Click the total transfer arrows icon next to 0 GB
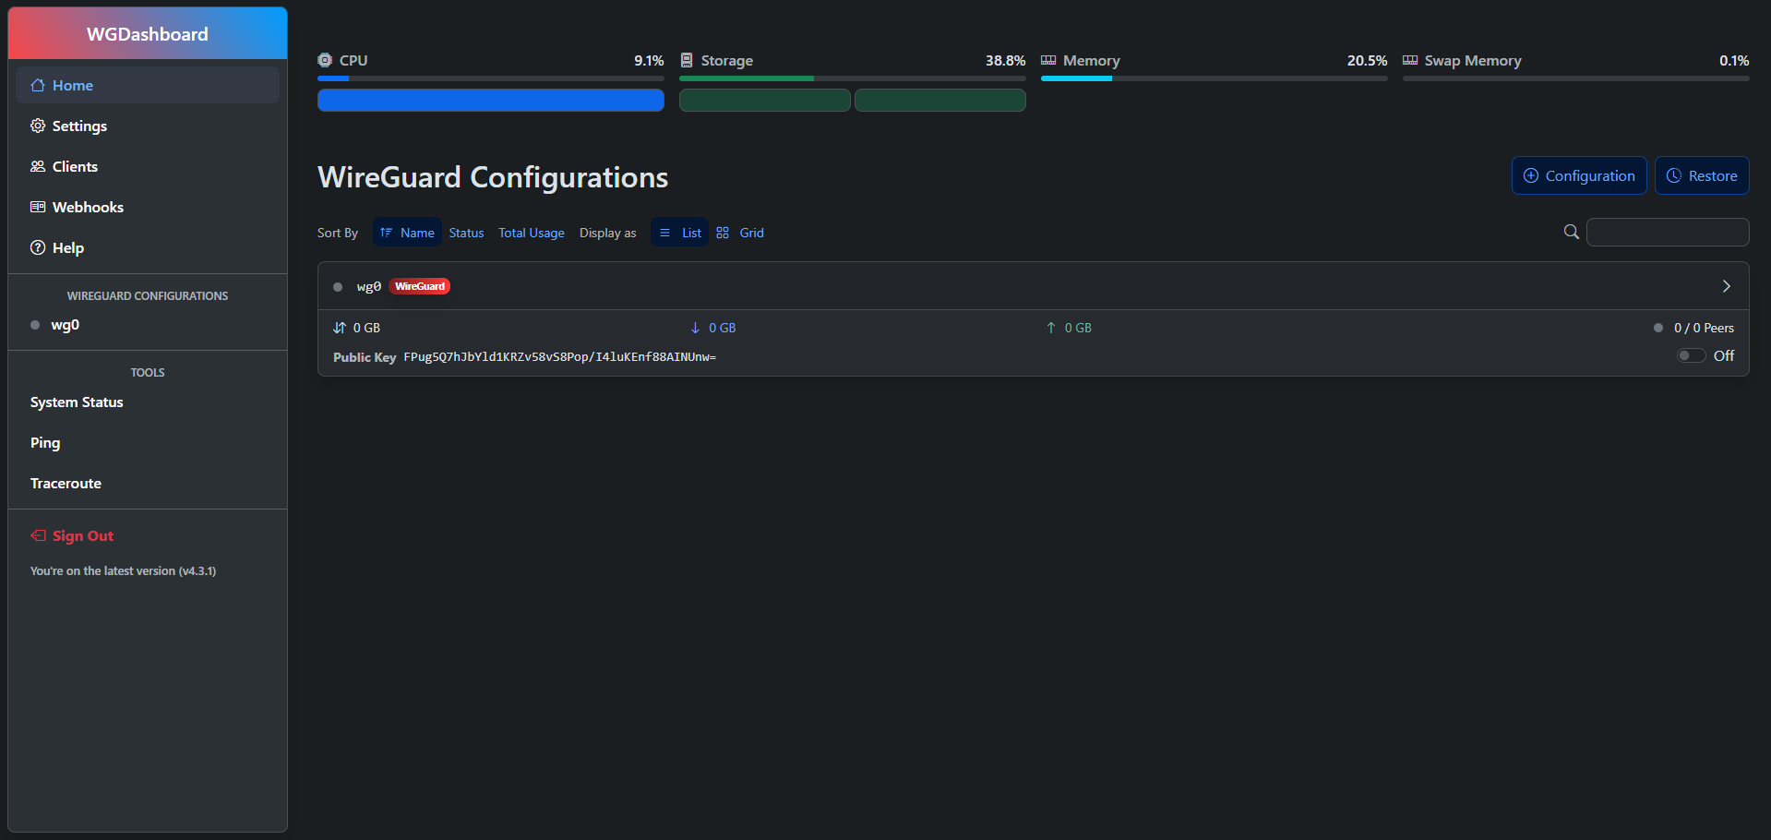This screenshot has height=840, width=1771. 340,328
